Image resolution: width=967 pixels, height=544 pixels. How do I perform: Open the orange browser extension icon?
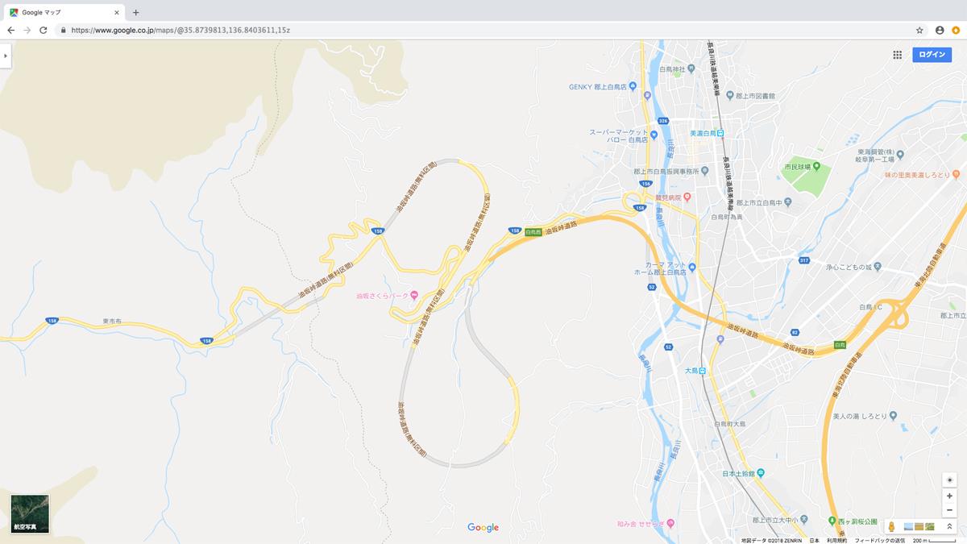coord(956,30)
